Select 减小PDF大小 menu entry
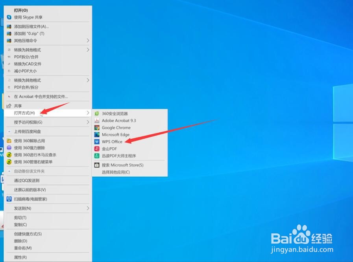 48,71
